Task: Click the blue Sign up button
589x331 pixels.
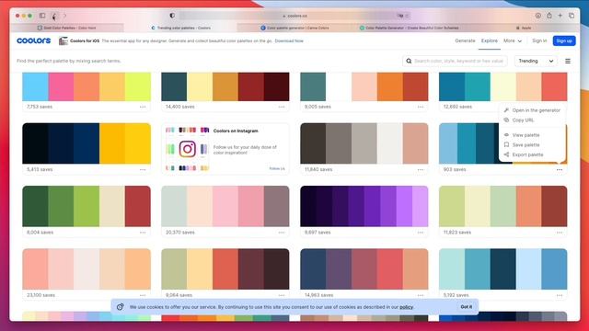Action: [x=564, y=40]
